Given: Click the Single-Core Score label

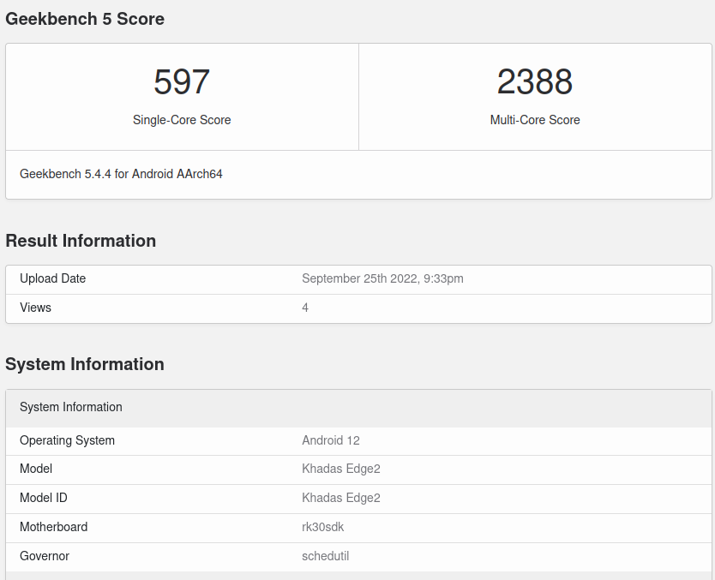Looking at the screenshot, I should (x=182, y=120).
